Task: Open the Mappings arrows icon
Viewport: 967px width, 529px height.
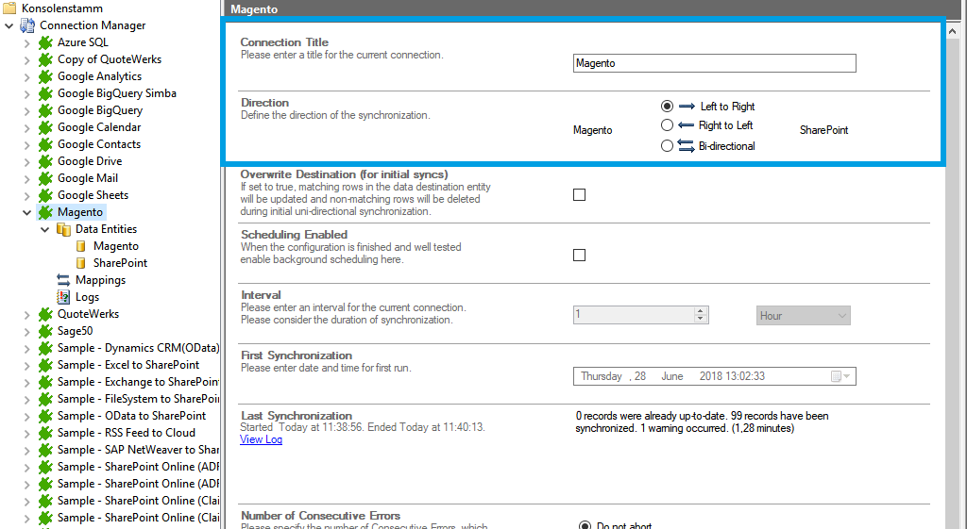Action: click(64, 280)
